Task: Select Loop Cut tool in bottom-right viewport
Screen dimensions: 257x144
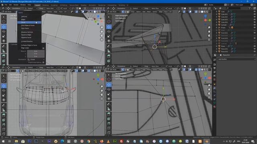Action: coord(109,128)
